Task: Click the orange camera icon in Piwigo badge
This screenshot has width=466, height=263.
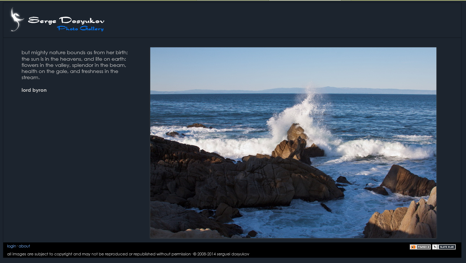Action: (413, 247)
